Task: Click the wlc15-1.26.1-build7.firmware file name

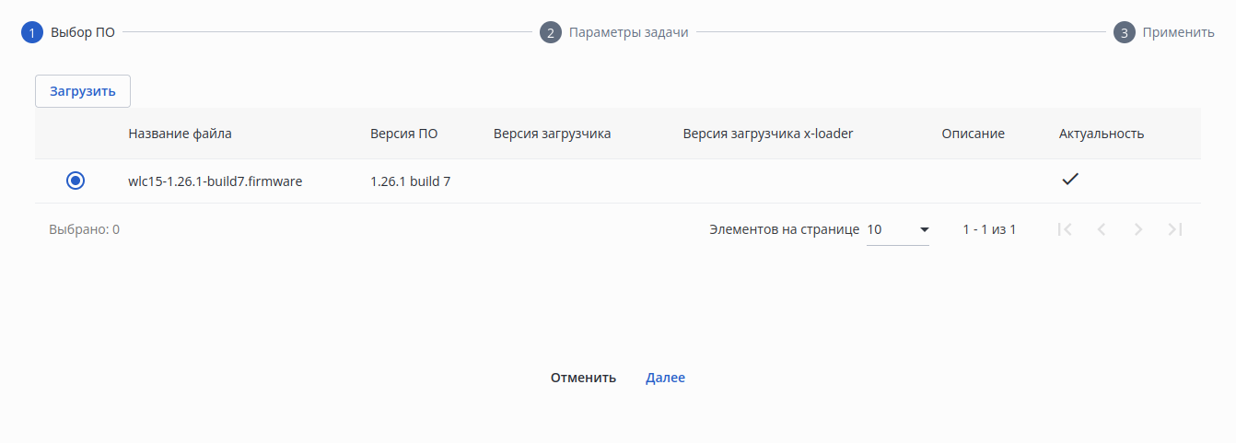Action: click(216, 181)
